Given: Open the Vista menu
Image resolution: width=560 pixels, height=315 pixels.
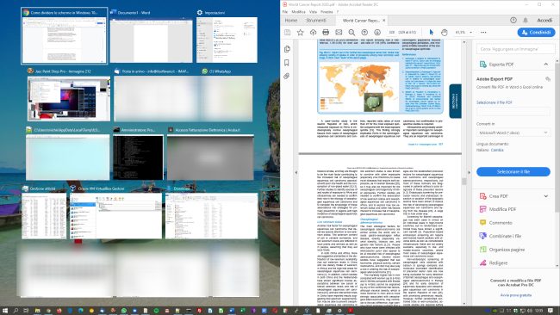Looking at the screenshot, I should pyautogui.click(x=313, y=12).
